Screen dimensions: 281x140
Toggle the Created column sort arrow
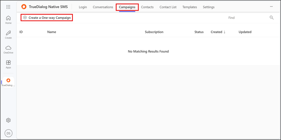tap(224, 32)
